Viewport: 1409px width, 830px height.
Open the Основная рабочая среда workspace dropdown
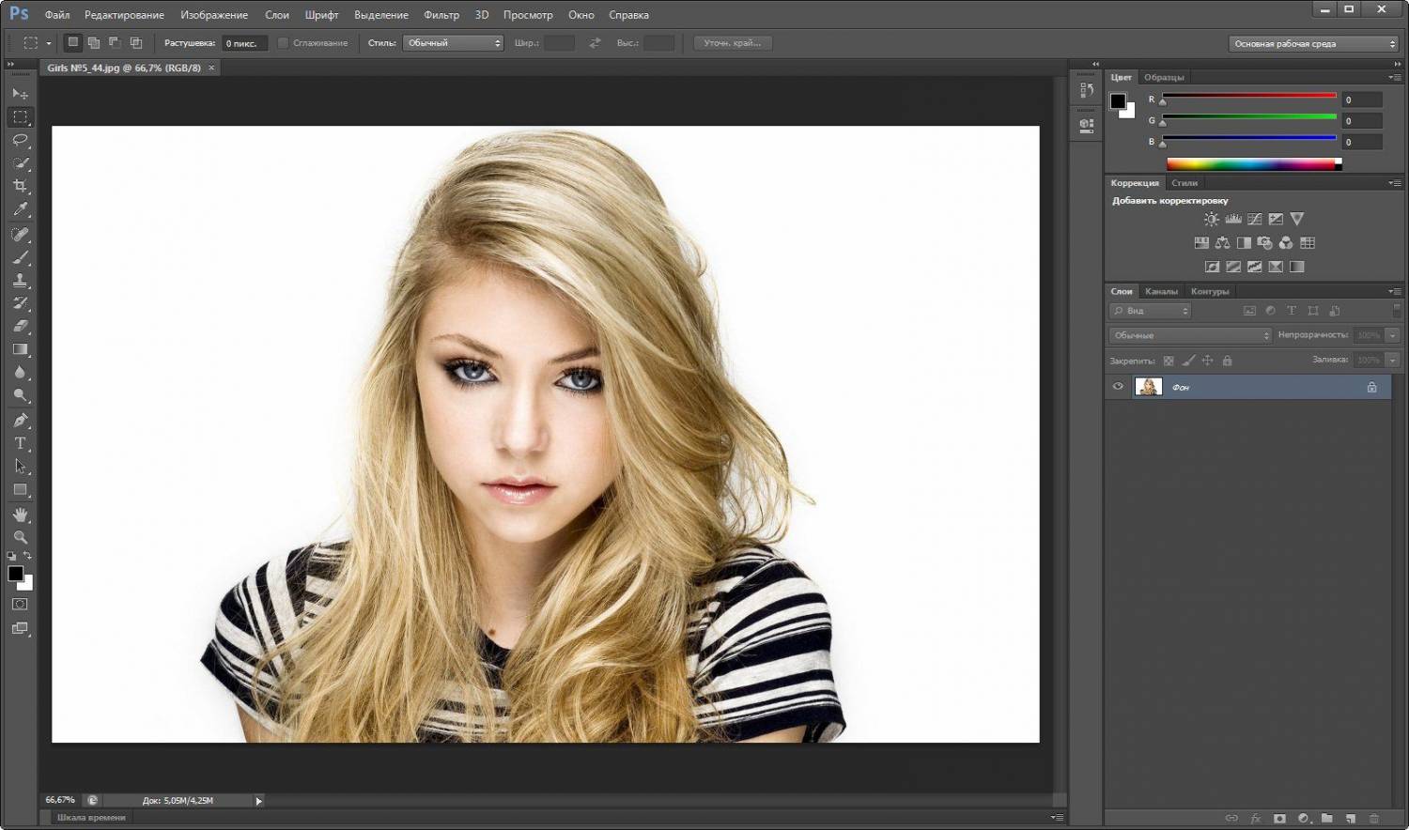coord(1313,44)
